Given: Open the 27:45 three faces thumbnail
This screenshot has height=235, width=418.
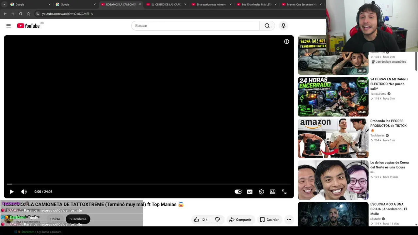Looking at the screenshot, I should 333,180.
